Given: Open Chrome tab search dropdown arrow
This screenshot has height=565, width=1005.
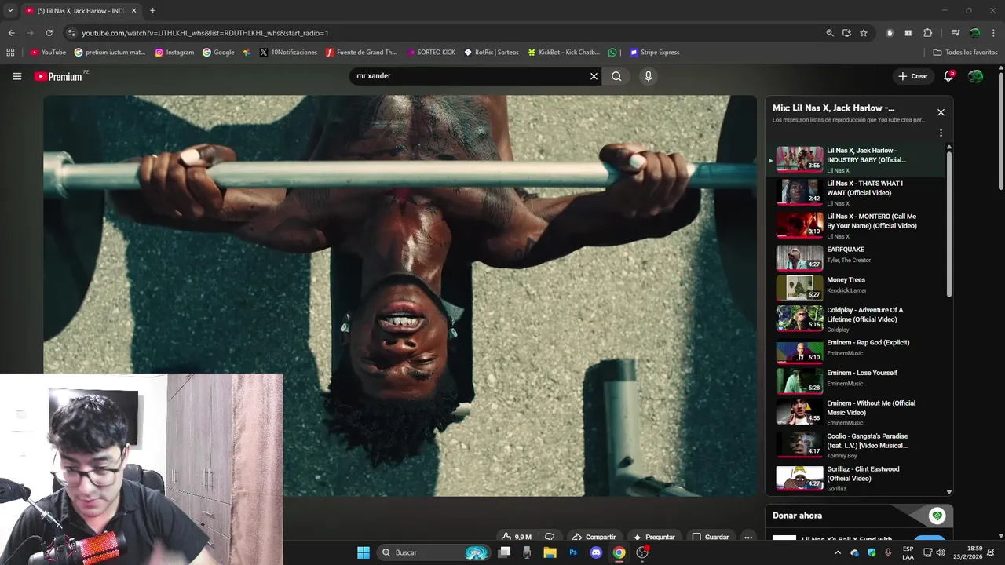Looking at the screenshot, I should pyautogui.click(x=10, y=10).
